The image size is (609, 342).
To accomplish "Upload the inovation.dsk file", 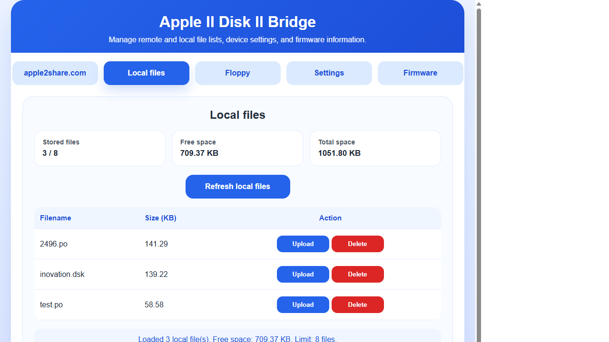I will pos(303,275).
